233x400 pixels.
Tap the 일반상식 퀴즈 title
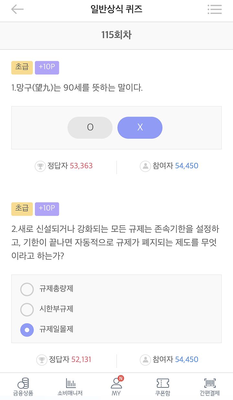point(116,9)
